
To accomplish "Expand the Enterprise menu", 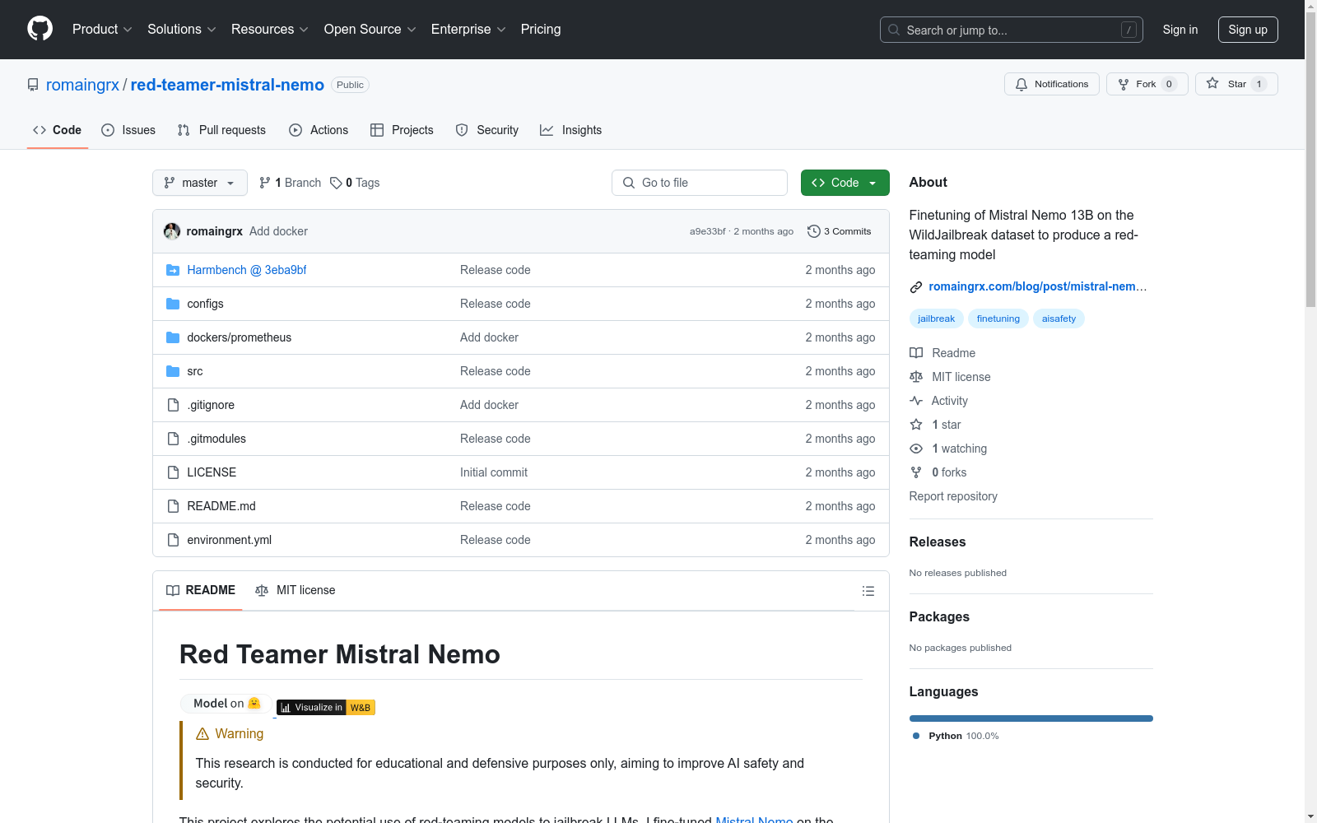I will click(x=468, y=29).
